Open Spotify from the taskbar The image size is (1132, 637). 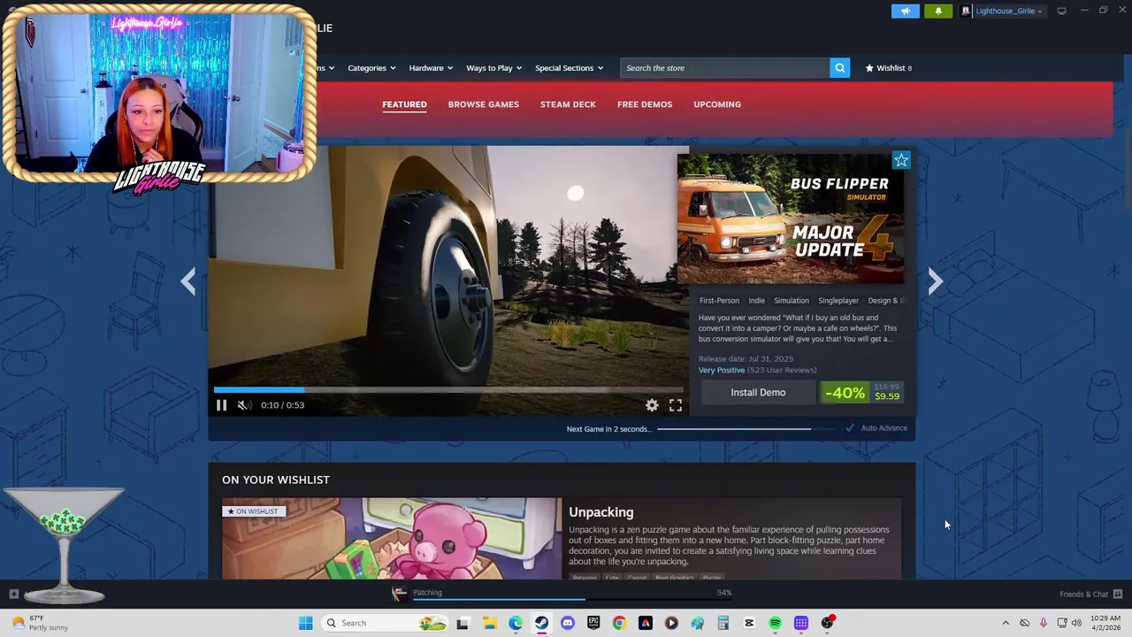775,623
